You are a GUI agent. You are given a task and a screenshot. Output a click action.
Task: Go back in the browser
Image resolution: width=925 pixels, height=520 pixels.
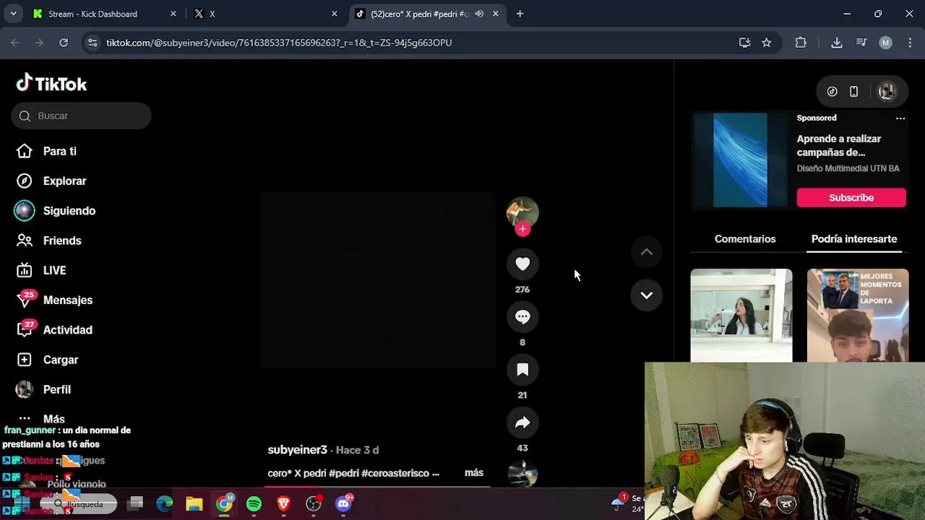(x=15, y=43)
